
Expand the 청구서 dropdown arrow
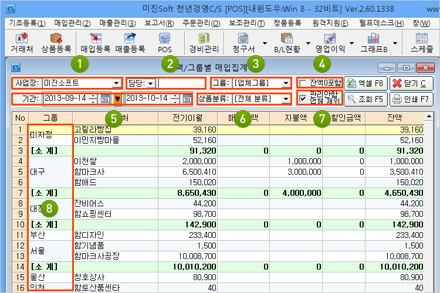[265, 43]
